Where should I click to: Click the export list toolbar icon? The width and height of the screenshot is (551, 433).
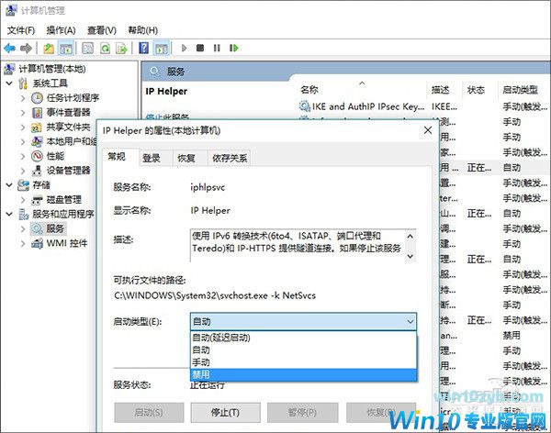point(121,48)
